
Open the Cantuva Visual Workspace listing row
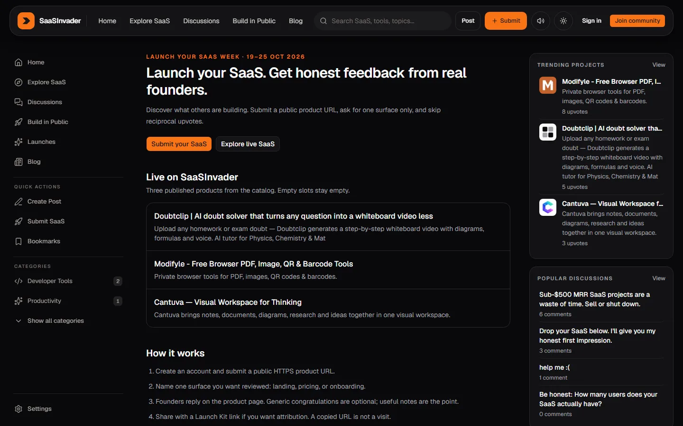(328, 308)
